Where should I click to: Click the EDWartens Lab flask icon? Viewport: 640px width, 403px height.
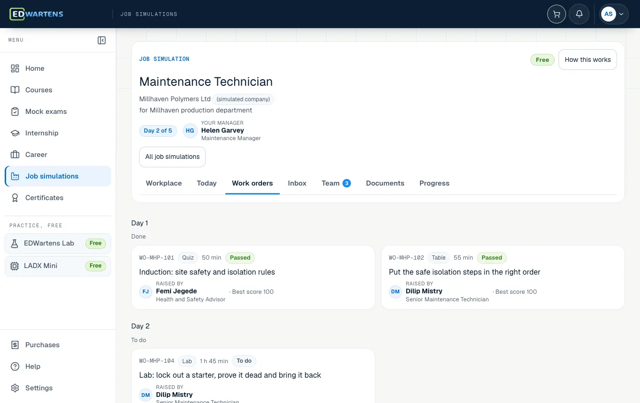pyautogui.click(x=15, y=243)
